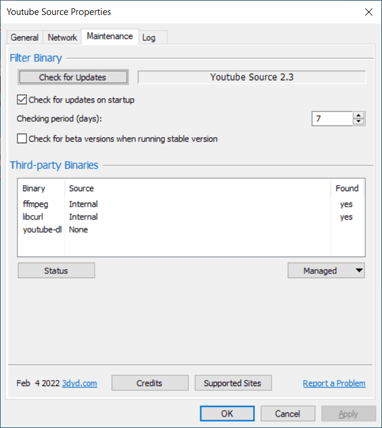Click the Internal source of libcurl
The image size is (382, 428).
[x=83, y=217]
